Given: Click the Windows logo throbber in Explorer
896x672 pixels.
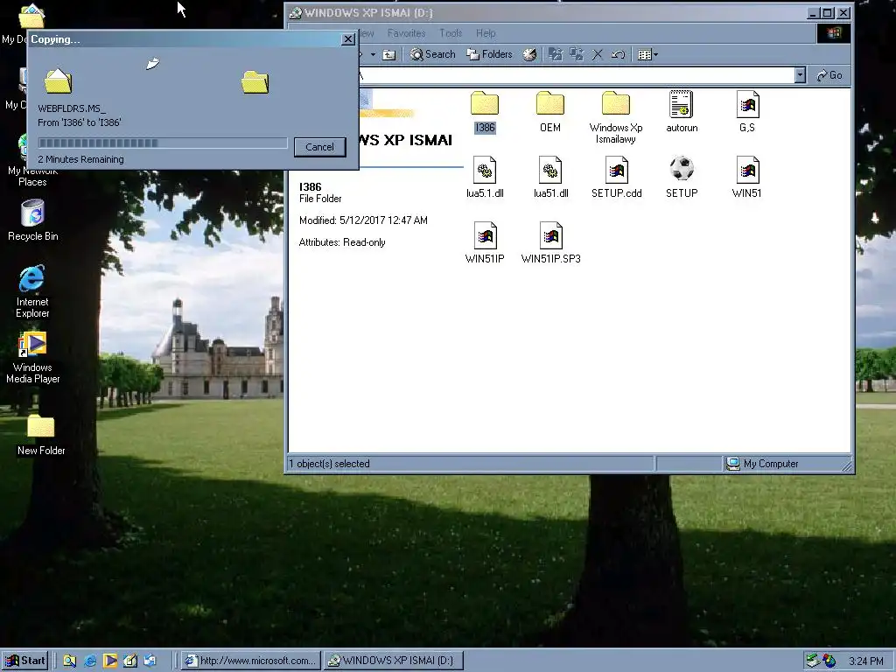Looking at the screenshot, I should pos(833,33).
